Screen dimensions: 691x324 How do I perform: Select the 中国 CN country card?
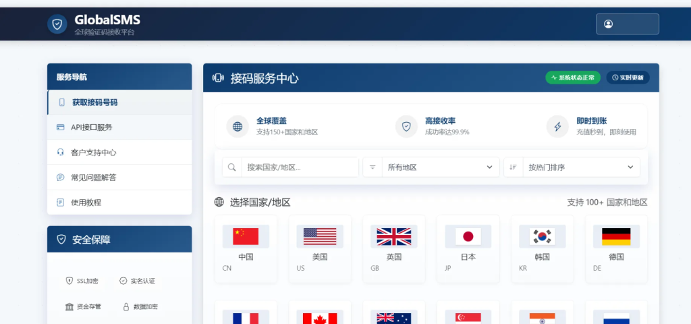coord(246,249)
